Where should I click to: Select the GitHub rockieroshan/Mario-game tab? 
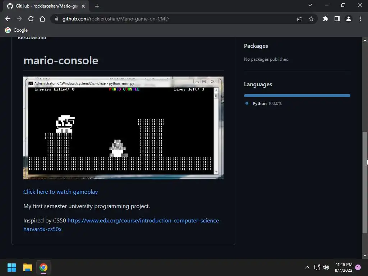click(x=46, y=6)
